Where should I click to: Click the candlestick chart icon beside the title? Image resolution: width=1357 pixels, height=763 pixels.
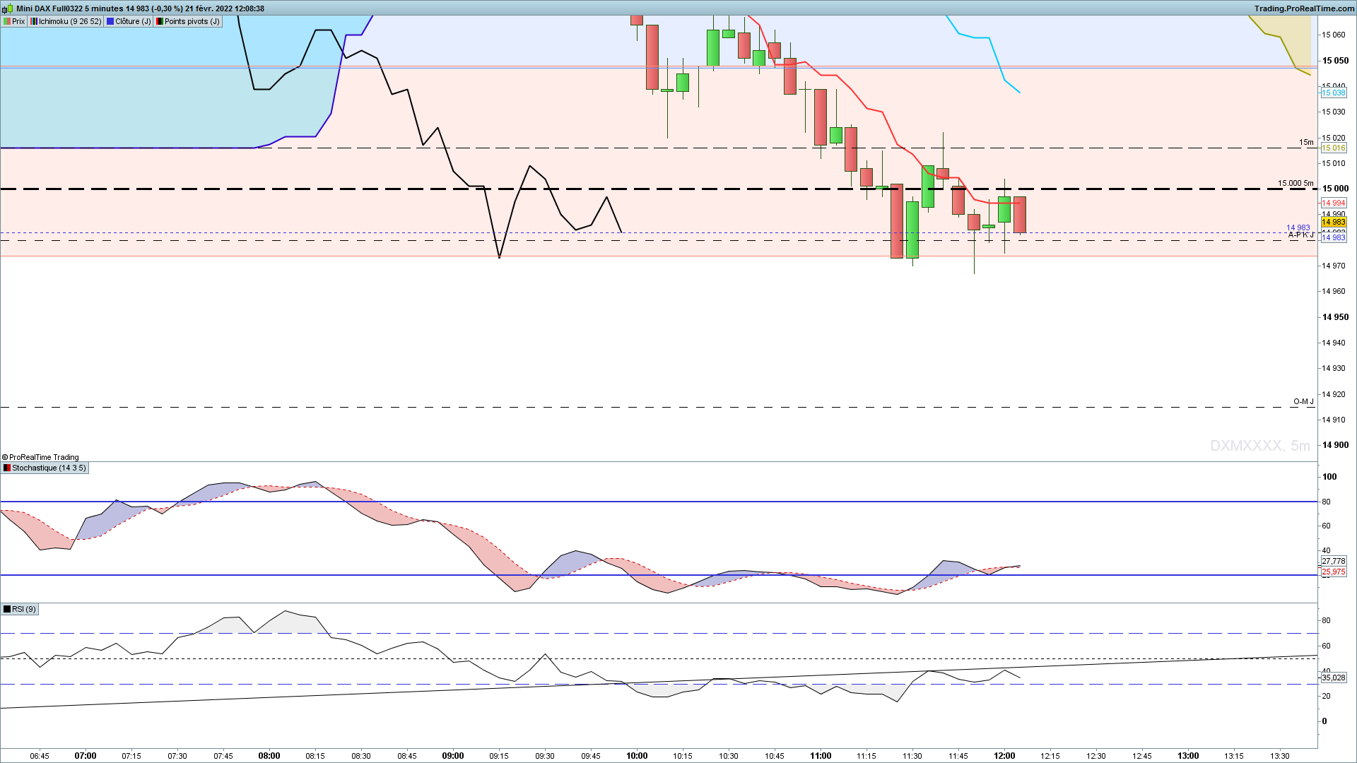tap(7, 8)
